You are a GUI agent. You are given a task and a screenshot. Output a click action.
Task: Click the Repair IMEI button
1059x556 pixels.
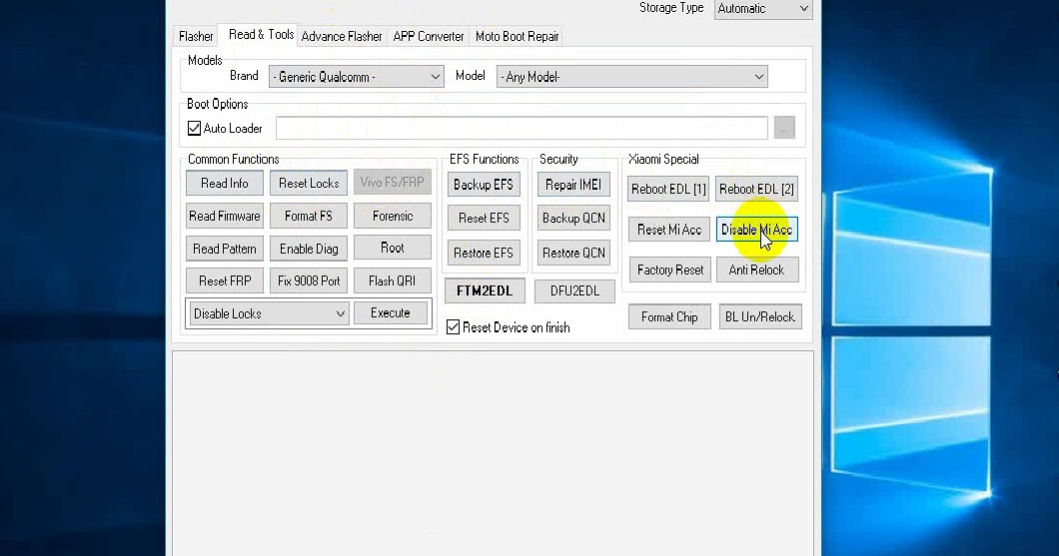pyautogui.click(x=573, y=185)
